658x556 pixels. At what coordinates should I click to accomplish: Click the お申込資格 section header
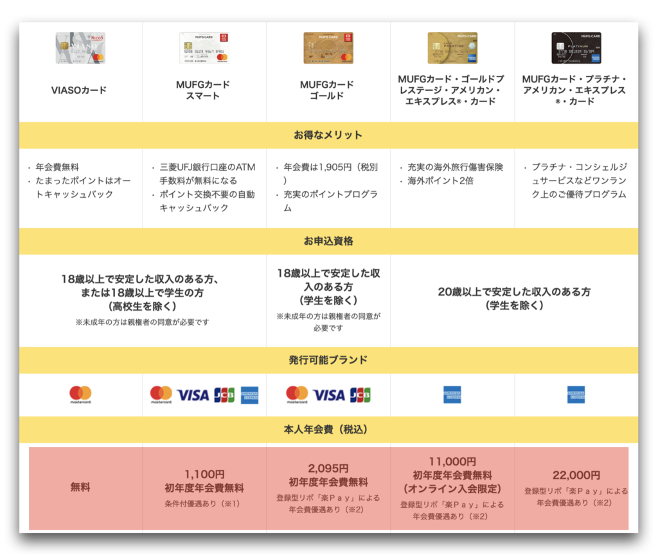click(328, 241)
